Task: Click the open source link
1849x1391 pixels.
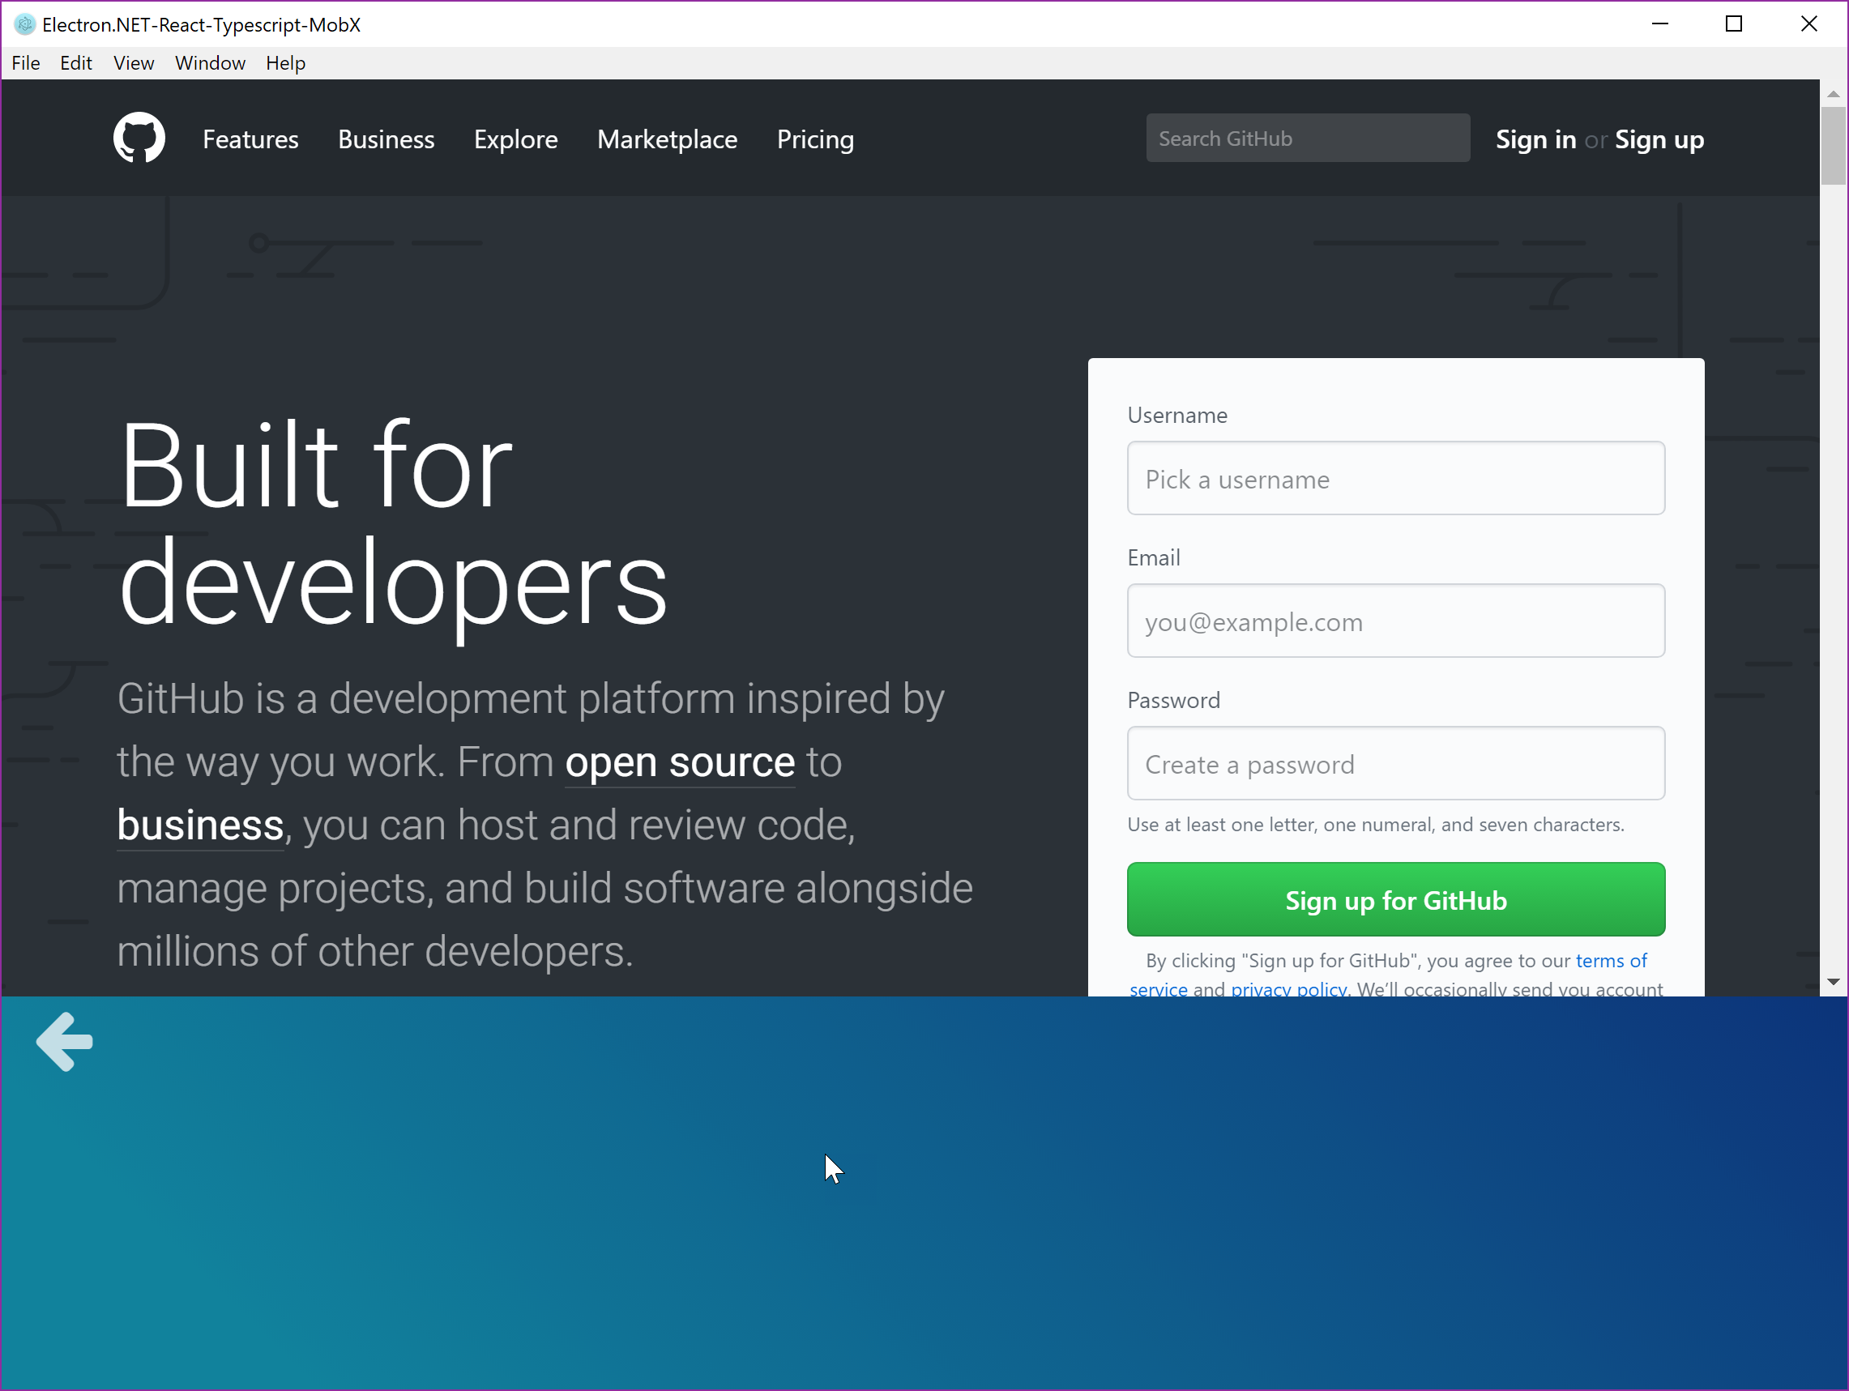Action: 680,762
